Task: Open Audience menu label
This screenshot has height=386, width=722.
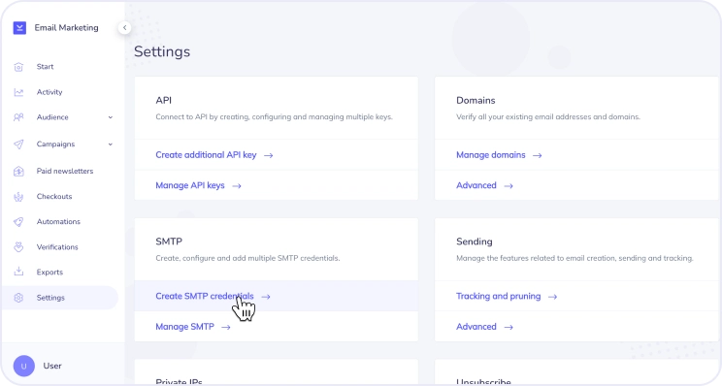Action: (52, 117)
